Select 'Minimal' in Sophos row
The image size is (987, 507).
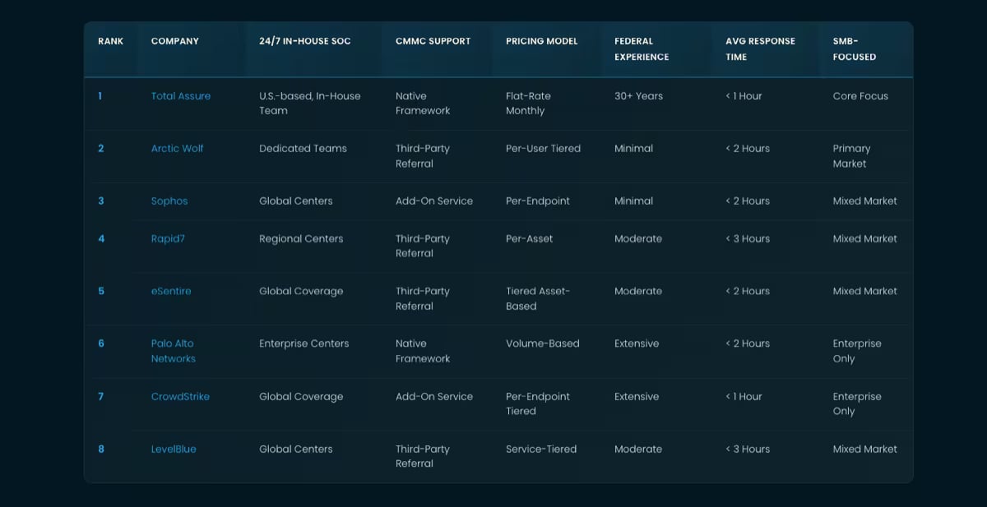[x=633, y=201]
